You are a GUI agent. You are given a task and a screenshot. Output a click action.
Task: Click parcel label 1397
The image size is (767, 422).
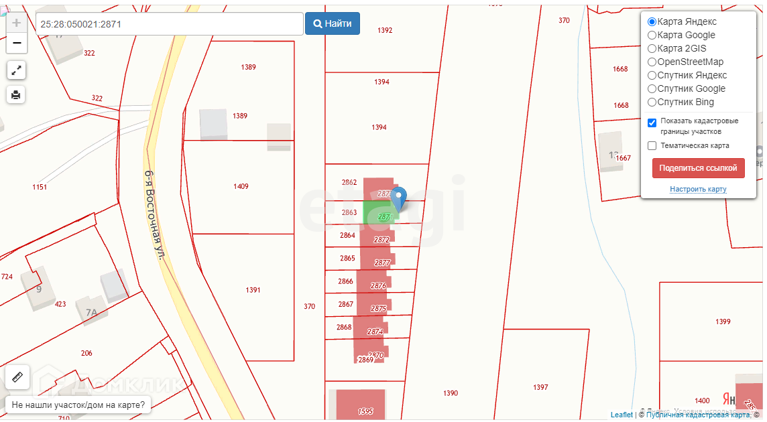[x=540, y=387]
